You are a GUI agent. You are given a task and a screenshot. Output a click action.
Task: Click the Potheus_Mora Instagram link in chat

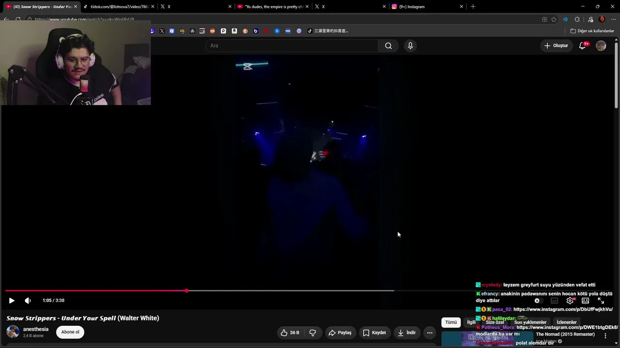(x=567, y=327)
